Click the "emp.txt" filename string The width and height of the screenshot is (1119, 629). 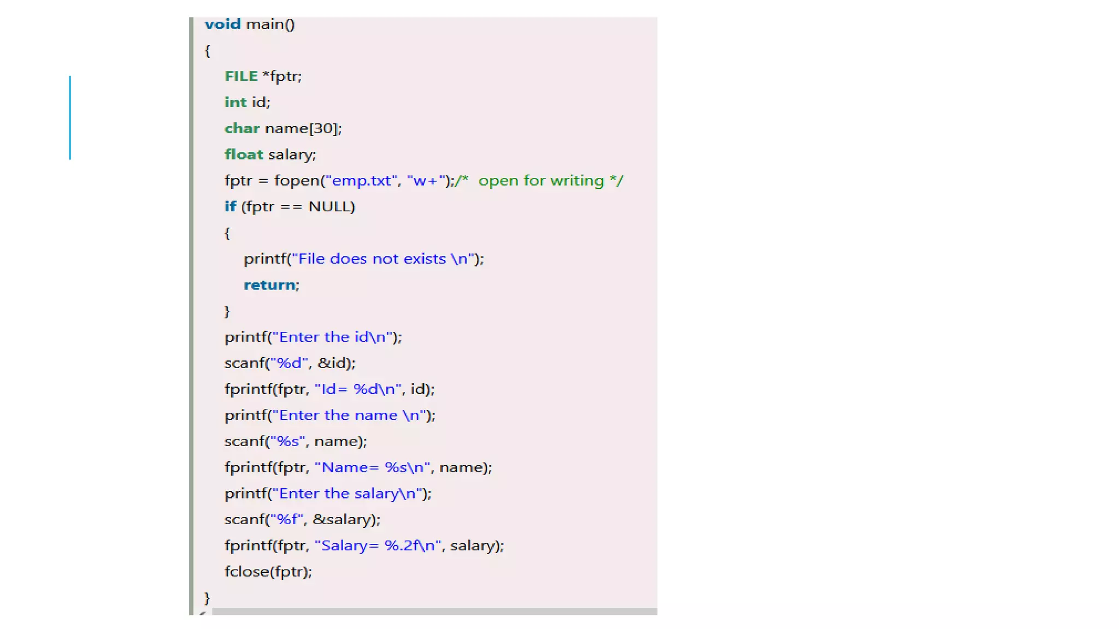click(x=361, y=181)
